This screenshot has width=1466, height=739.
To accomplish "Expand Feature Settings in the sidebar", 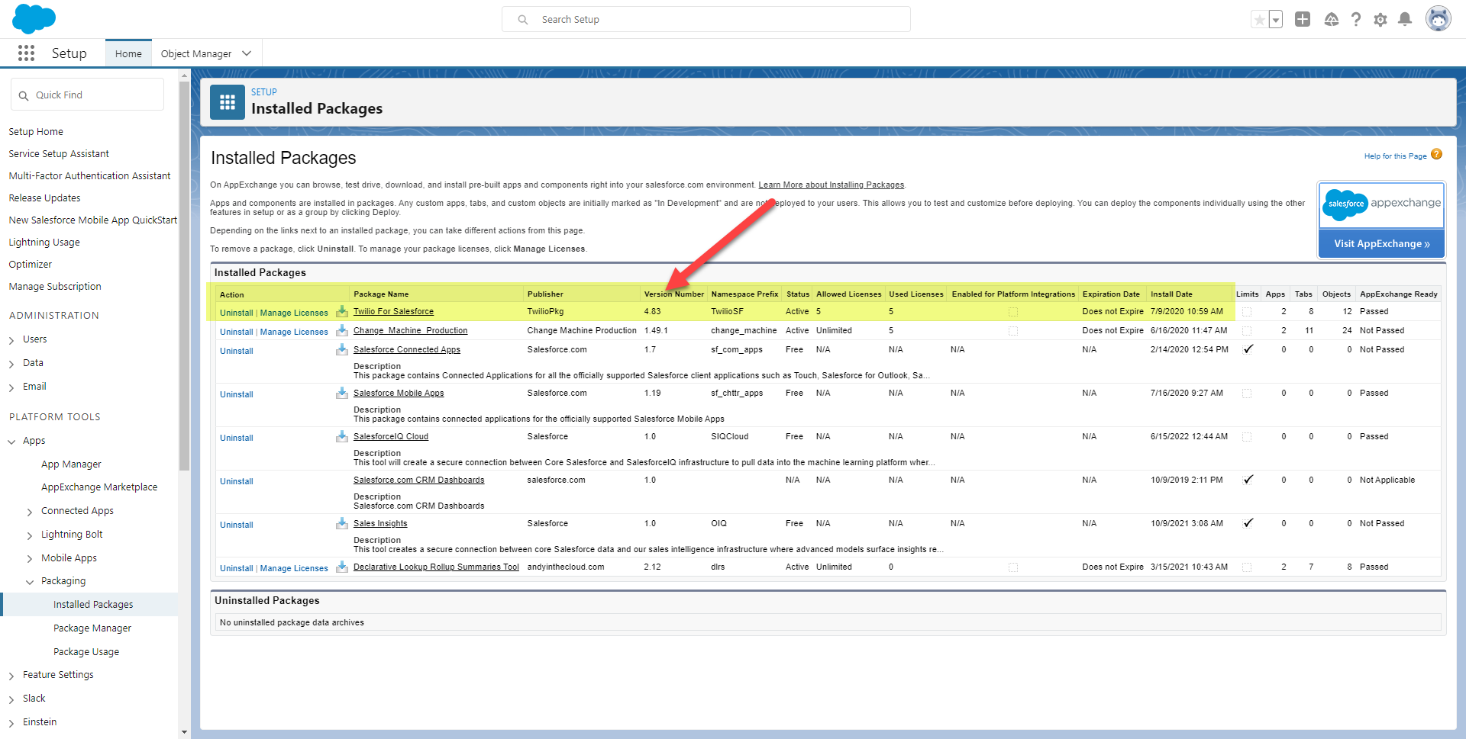I will coord(11,676).
